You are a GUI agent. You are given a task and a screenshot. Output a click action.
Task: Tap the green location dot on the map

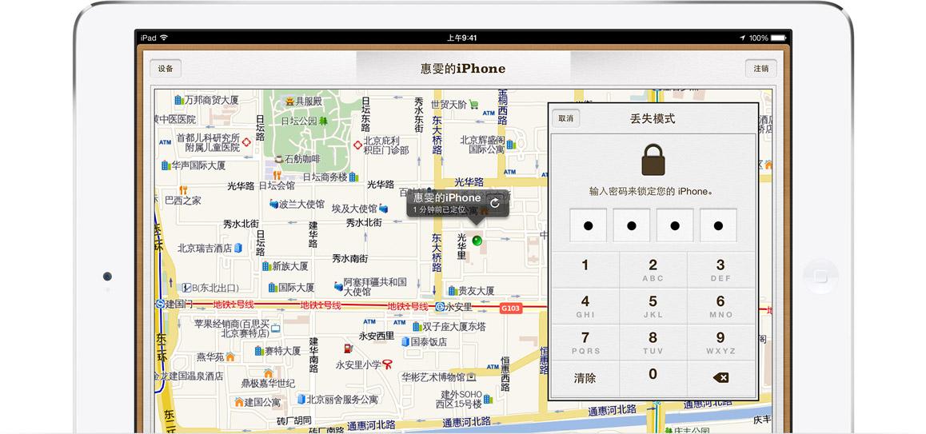pyautogui.click(x=477, y=241)
